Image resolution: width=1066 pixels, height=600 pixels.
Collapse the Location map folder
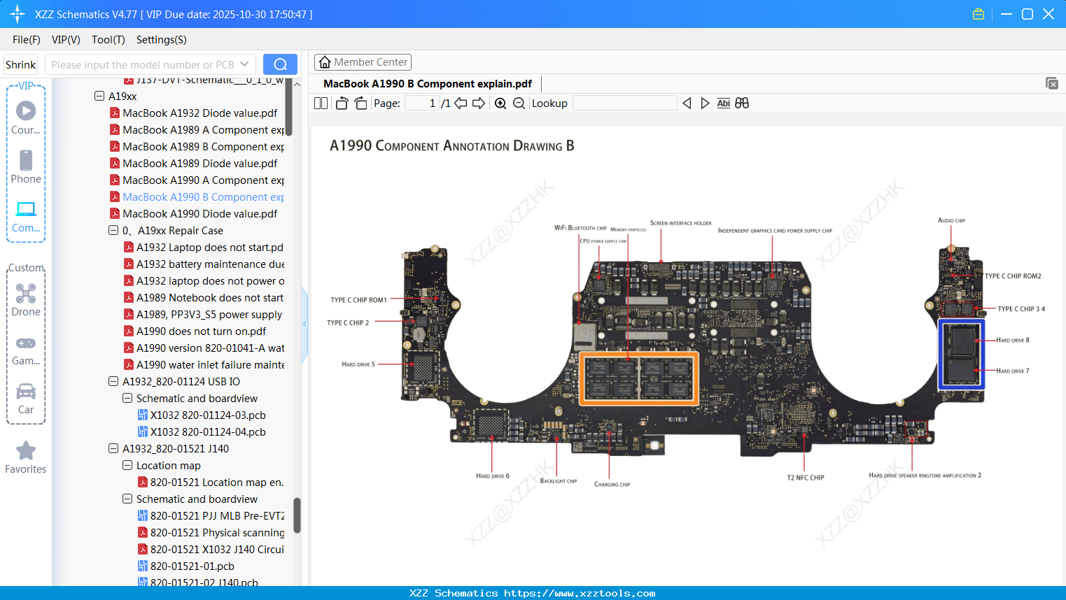click(127, 465)
